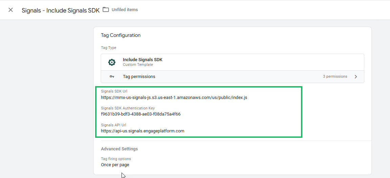Click the 'Custom Template' subtitle text
Viewport: 390px width, 178px height.
138,65
